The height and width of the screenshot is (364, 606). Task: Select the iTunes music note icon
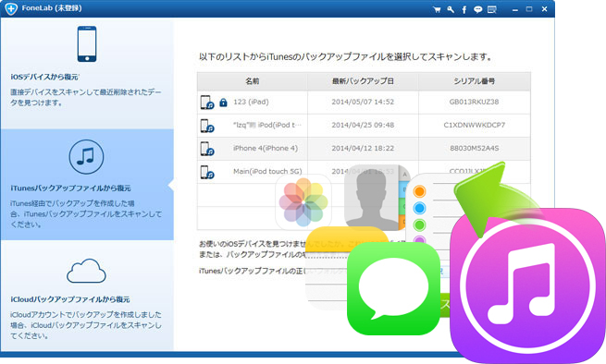[x=86, y=157]
